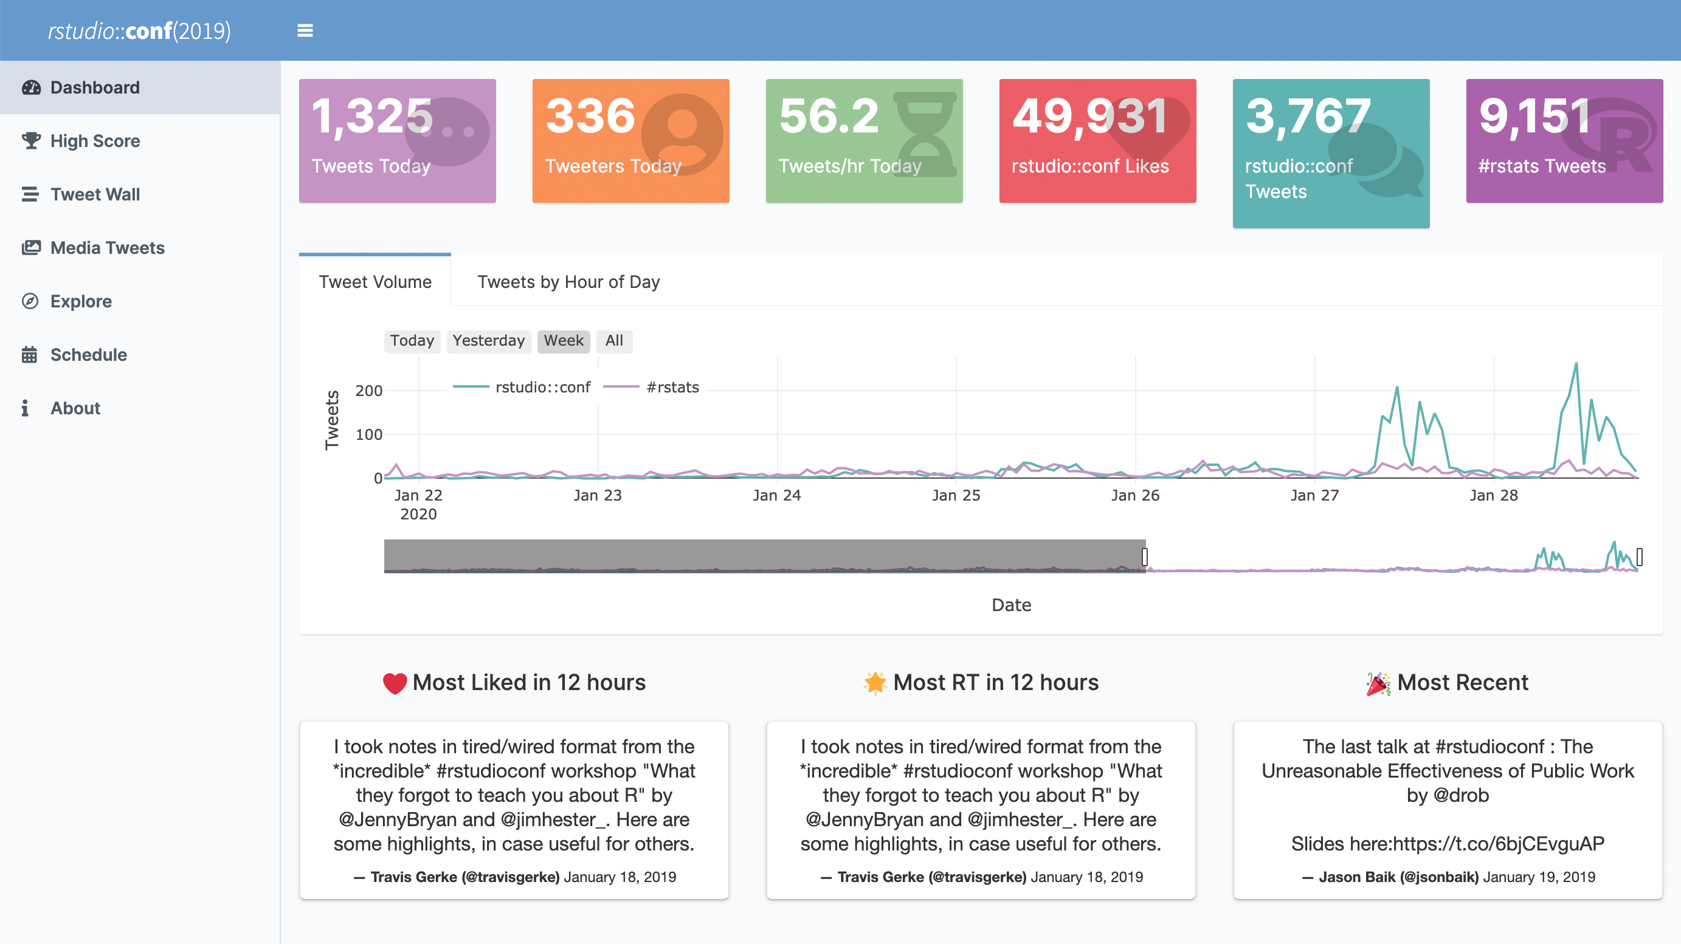Open the About page
The height and width of the screenshot is (944, 1681).
[x=140, y=408]
